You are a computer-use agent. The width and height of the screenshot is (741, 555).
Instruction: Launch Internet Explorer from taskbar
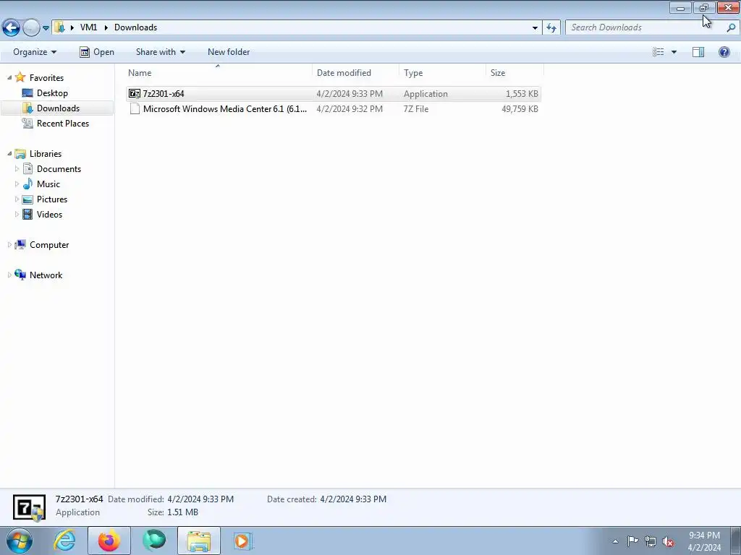click(x=64, y=541)
